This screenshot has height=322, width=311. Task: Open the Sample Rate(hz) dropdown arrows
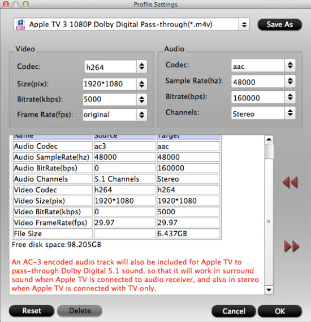pos(290,81)
